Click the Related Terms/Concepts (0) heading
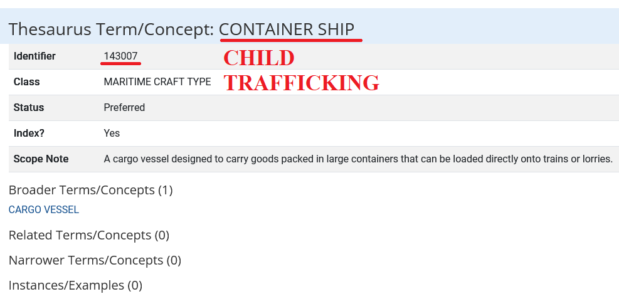Screen dimensions: 619x294 coord(89,236)
